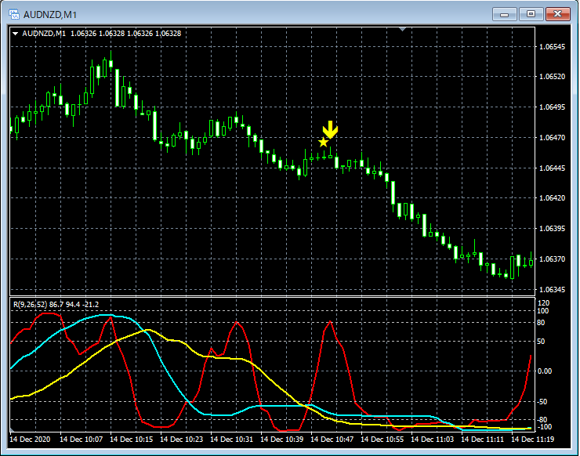Image resolution: width=580 pixels, height=456 pixels.
Task: Click the 0.00 level on indicator scale
Action: (x=547, y=371)
